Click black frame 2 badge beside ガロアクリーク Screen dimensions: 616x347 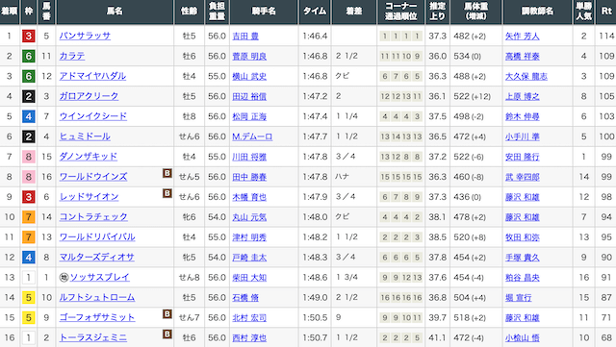tap(28, 96)
